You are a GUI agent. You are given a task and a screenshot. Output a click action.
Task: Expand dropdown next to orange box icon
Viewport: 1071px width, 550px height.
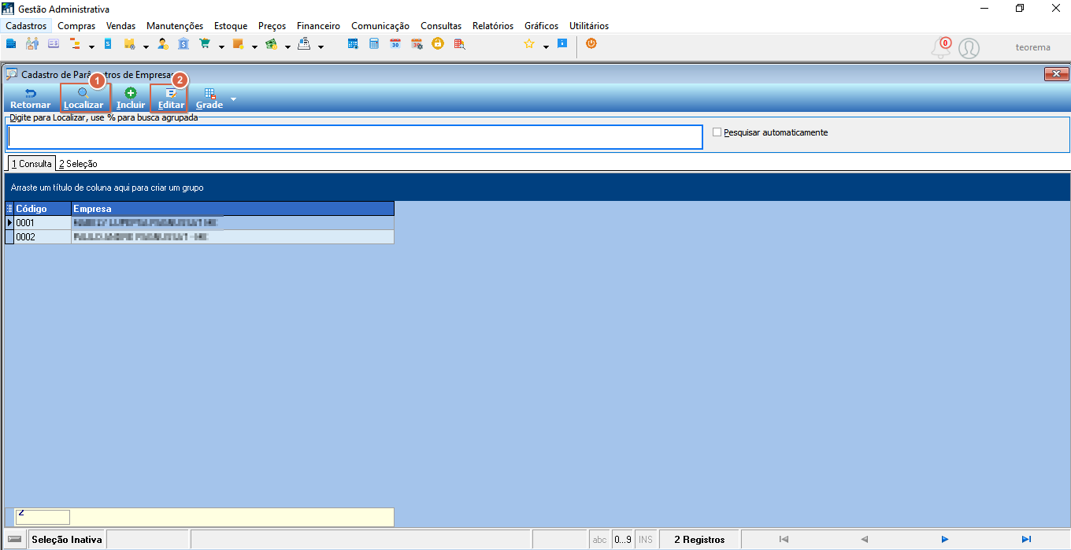tap(254, 46)
